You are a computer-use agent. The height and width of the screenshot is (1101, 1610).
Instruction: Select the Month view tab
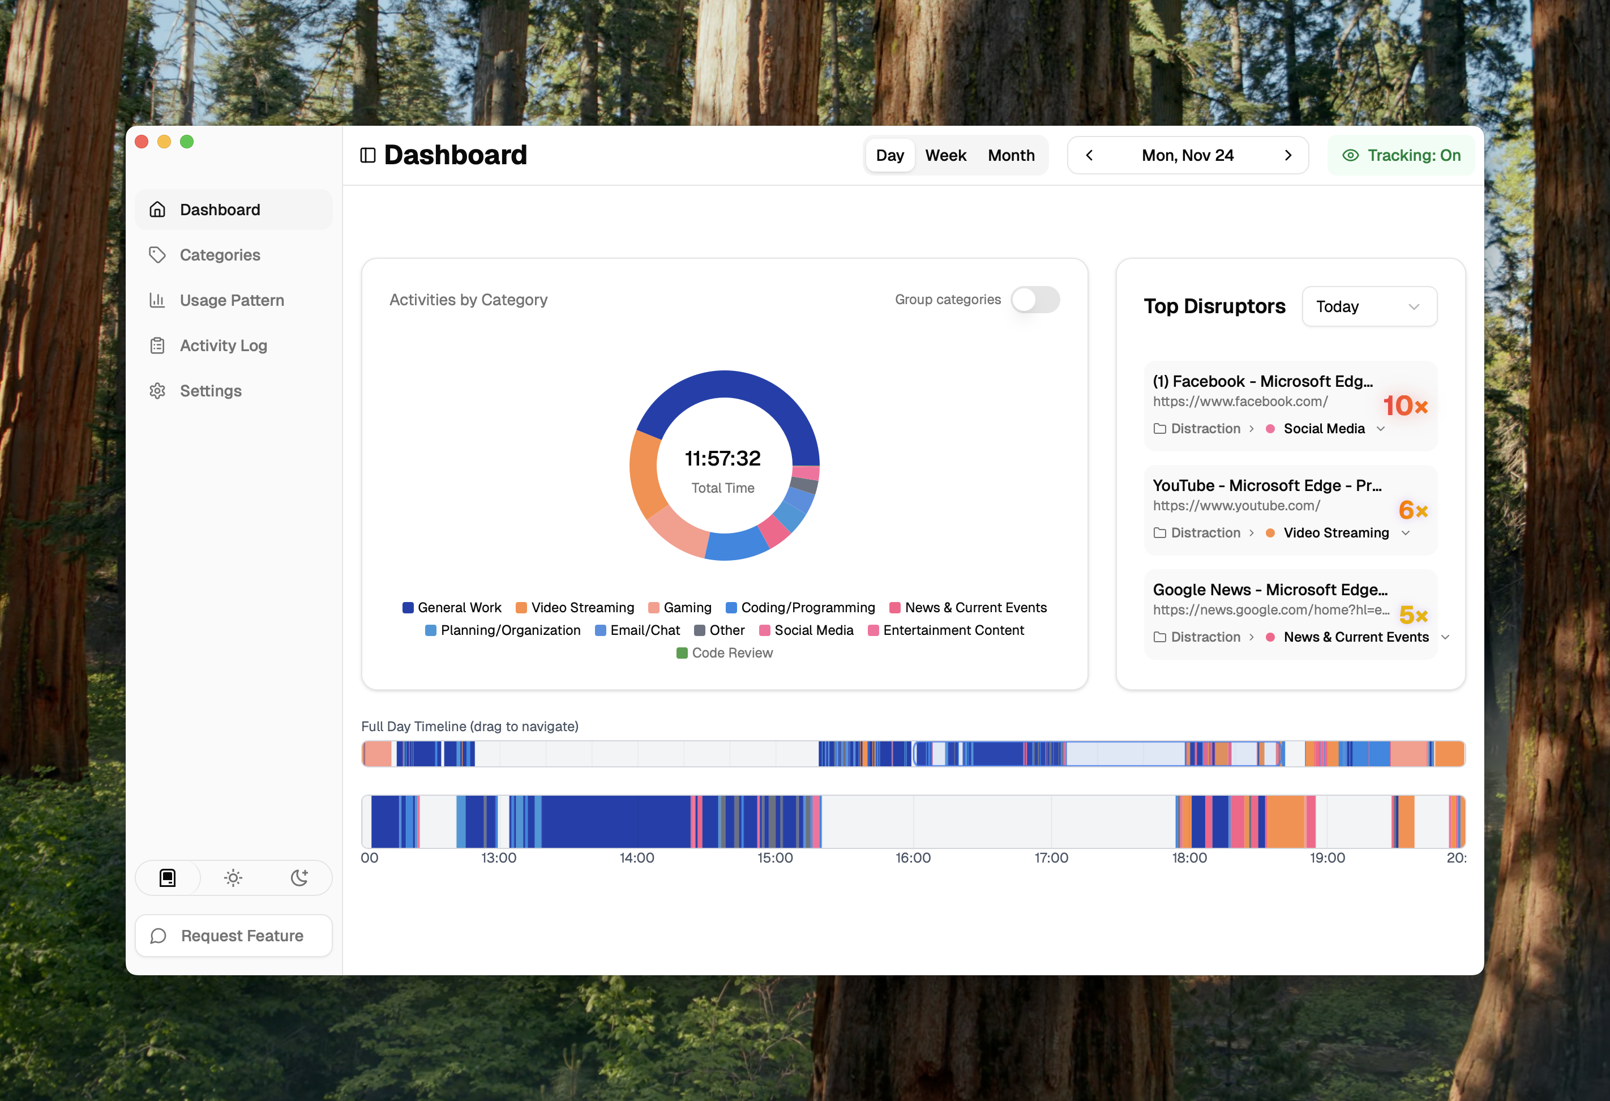1010,155
